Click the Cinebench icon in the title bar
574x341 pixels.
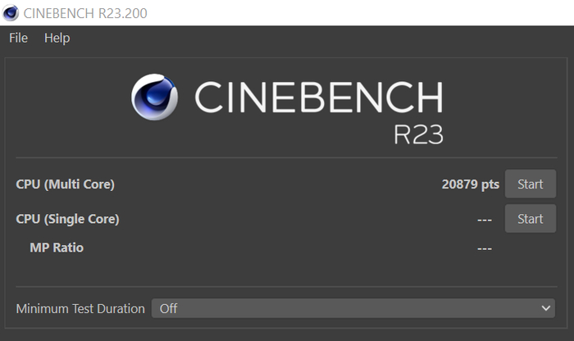pyautogui.click(x=11, y=12)
